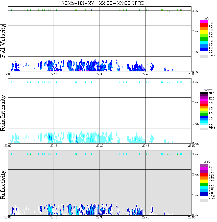Click 23:00 time label under Reflectivity panel

click(x=192, y=217)
